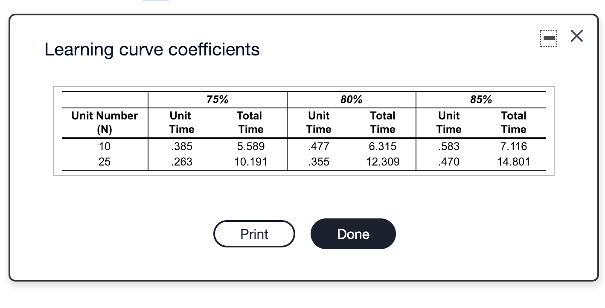Click total time 12.309 under 80%
The image size is (605, 308).
coord(383,162)
